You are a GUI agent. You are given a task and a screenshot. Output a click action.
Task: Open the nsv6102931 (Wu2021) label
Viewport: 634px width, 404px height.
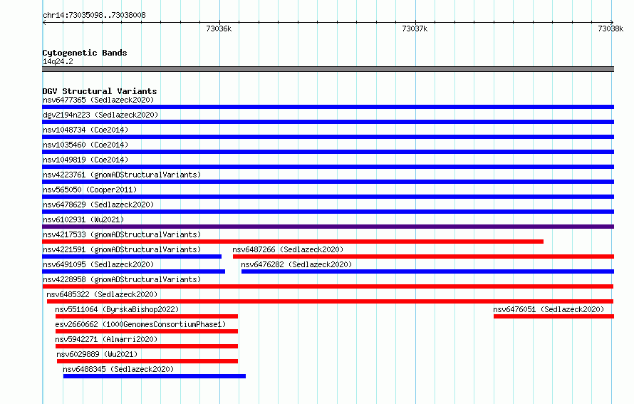(83, 219)
